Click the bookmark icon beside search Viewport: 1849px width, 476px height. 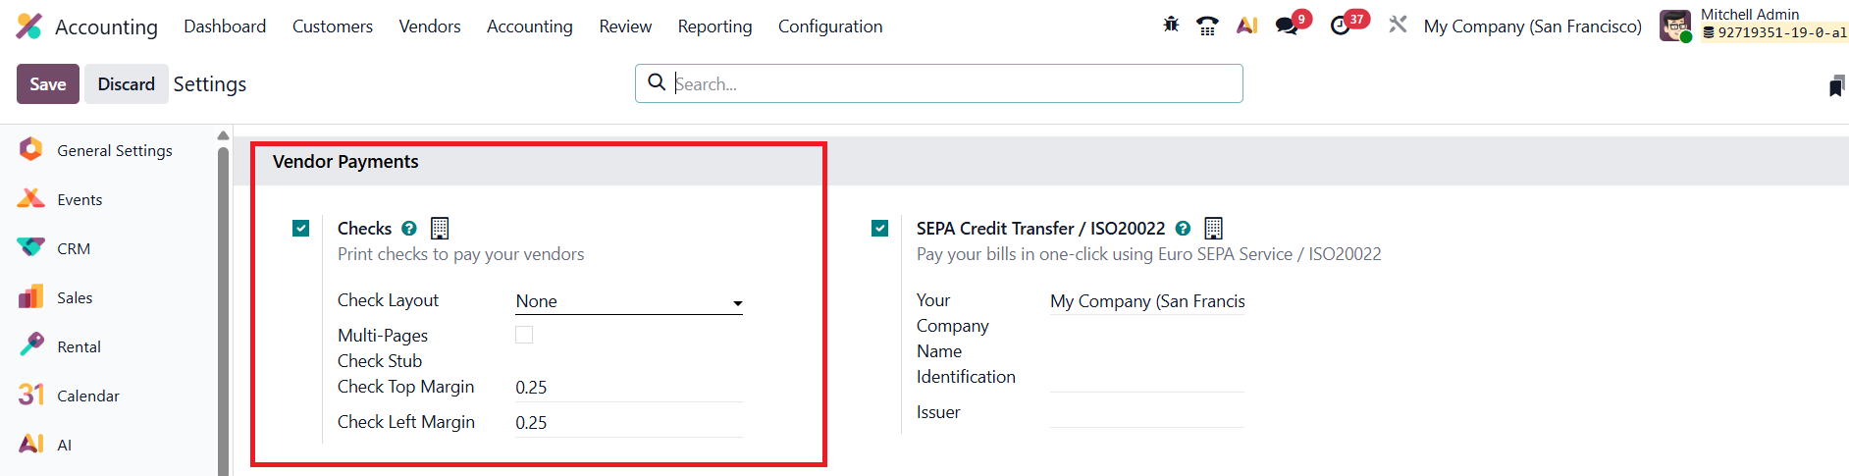point(1836,86)
